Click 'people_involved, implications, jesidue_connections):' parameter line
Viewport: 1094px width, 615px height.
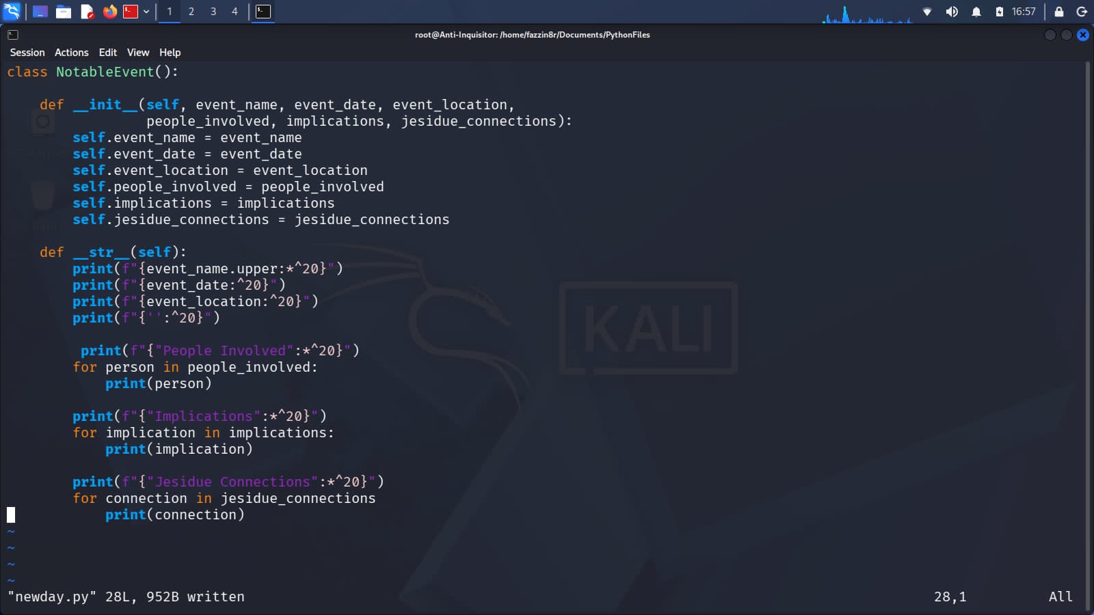click(360, 121)
